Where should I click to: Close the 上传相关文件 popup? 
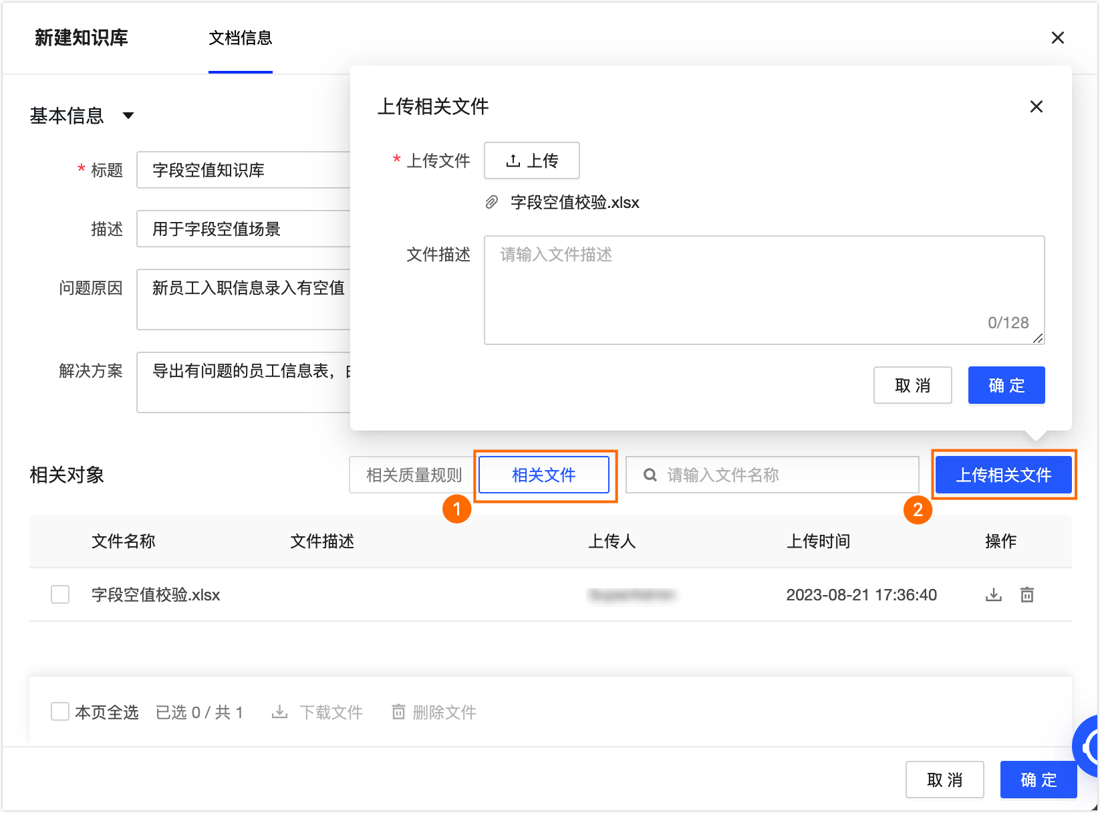click(x=1036, y=106)
